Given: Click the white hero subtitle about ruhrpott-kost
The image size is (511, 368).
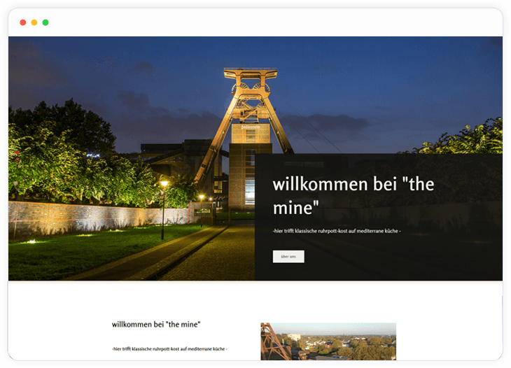Looking at the screenshot, I should (x=337, y=231).
